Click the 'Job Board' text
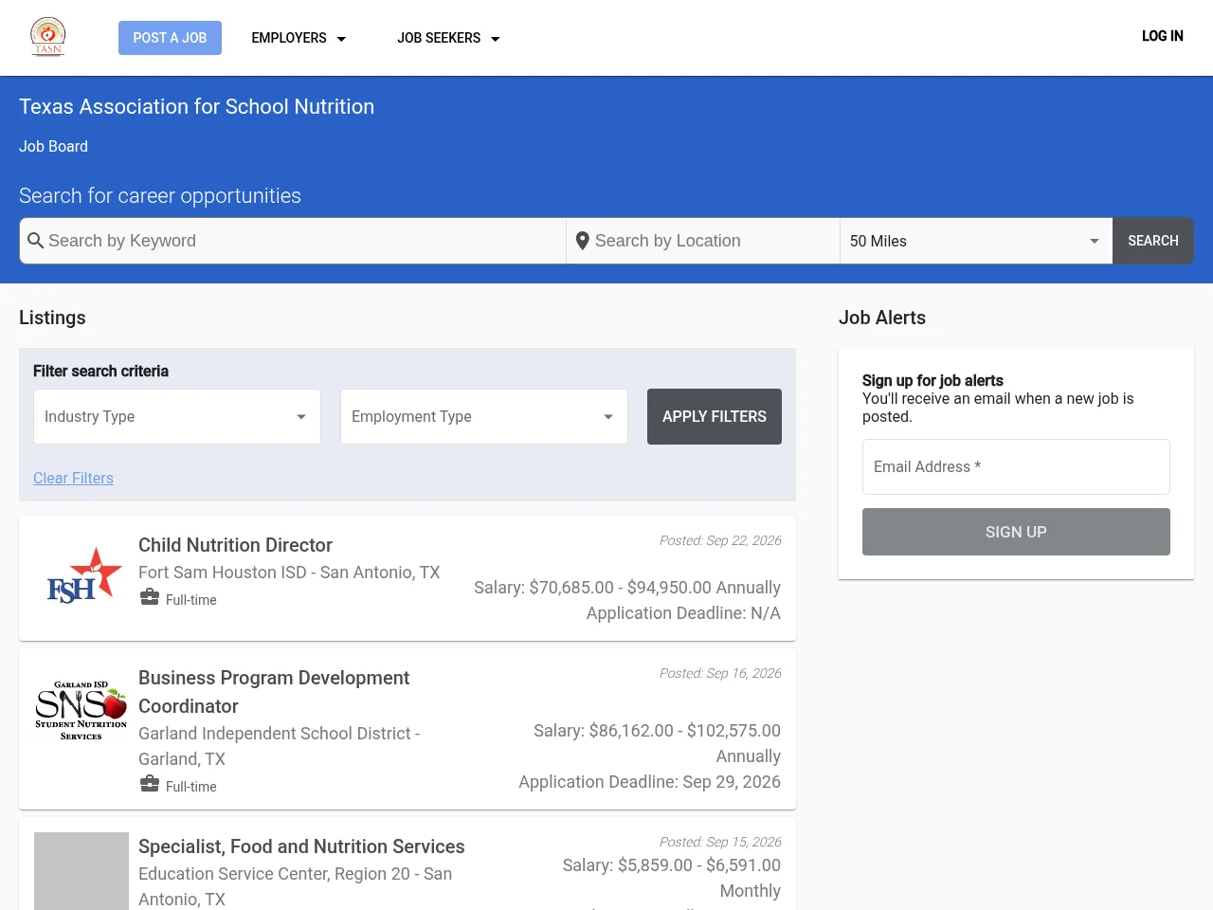Screen dimensions: 1213x910 pos(53,146)
